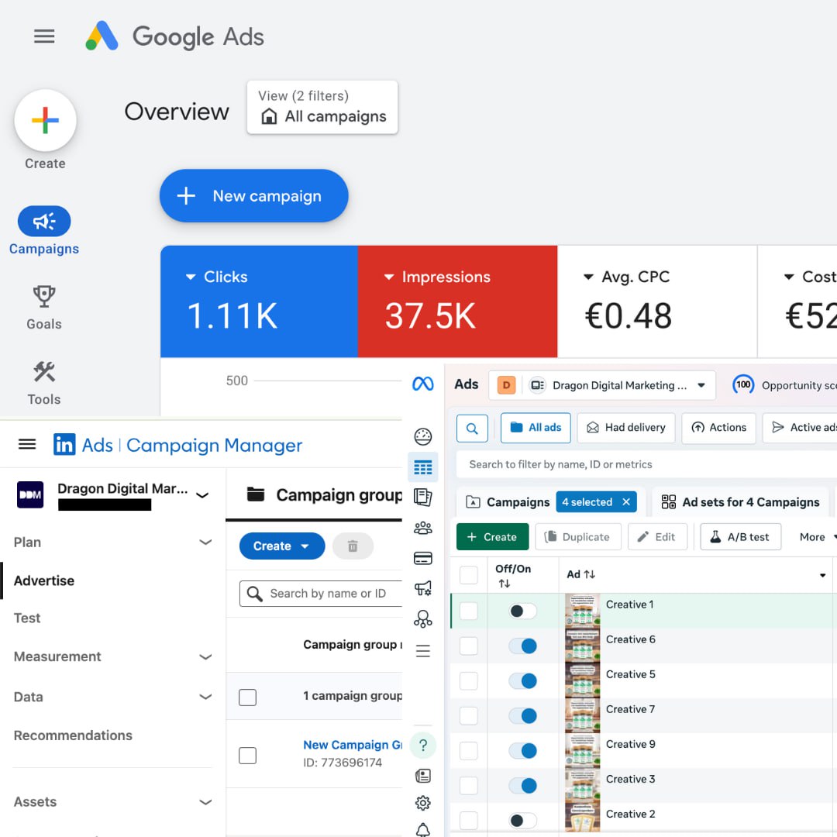This screenshot has width=837, height=837.
Task: Open Meta audiences people icon
Action: click(423, 528)
